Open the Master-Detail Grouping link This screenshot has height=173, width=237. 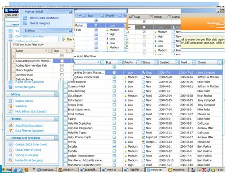click(29, 160)
